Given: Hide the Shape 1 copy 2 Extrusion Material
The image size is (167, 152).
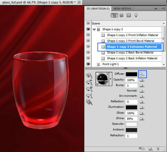Looking at the screenshot, I should 88,47.
